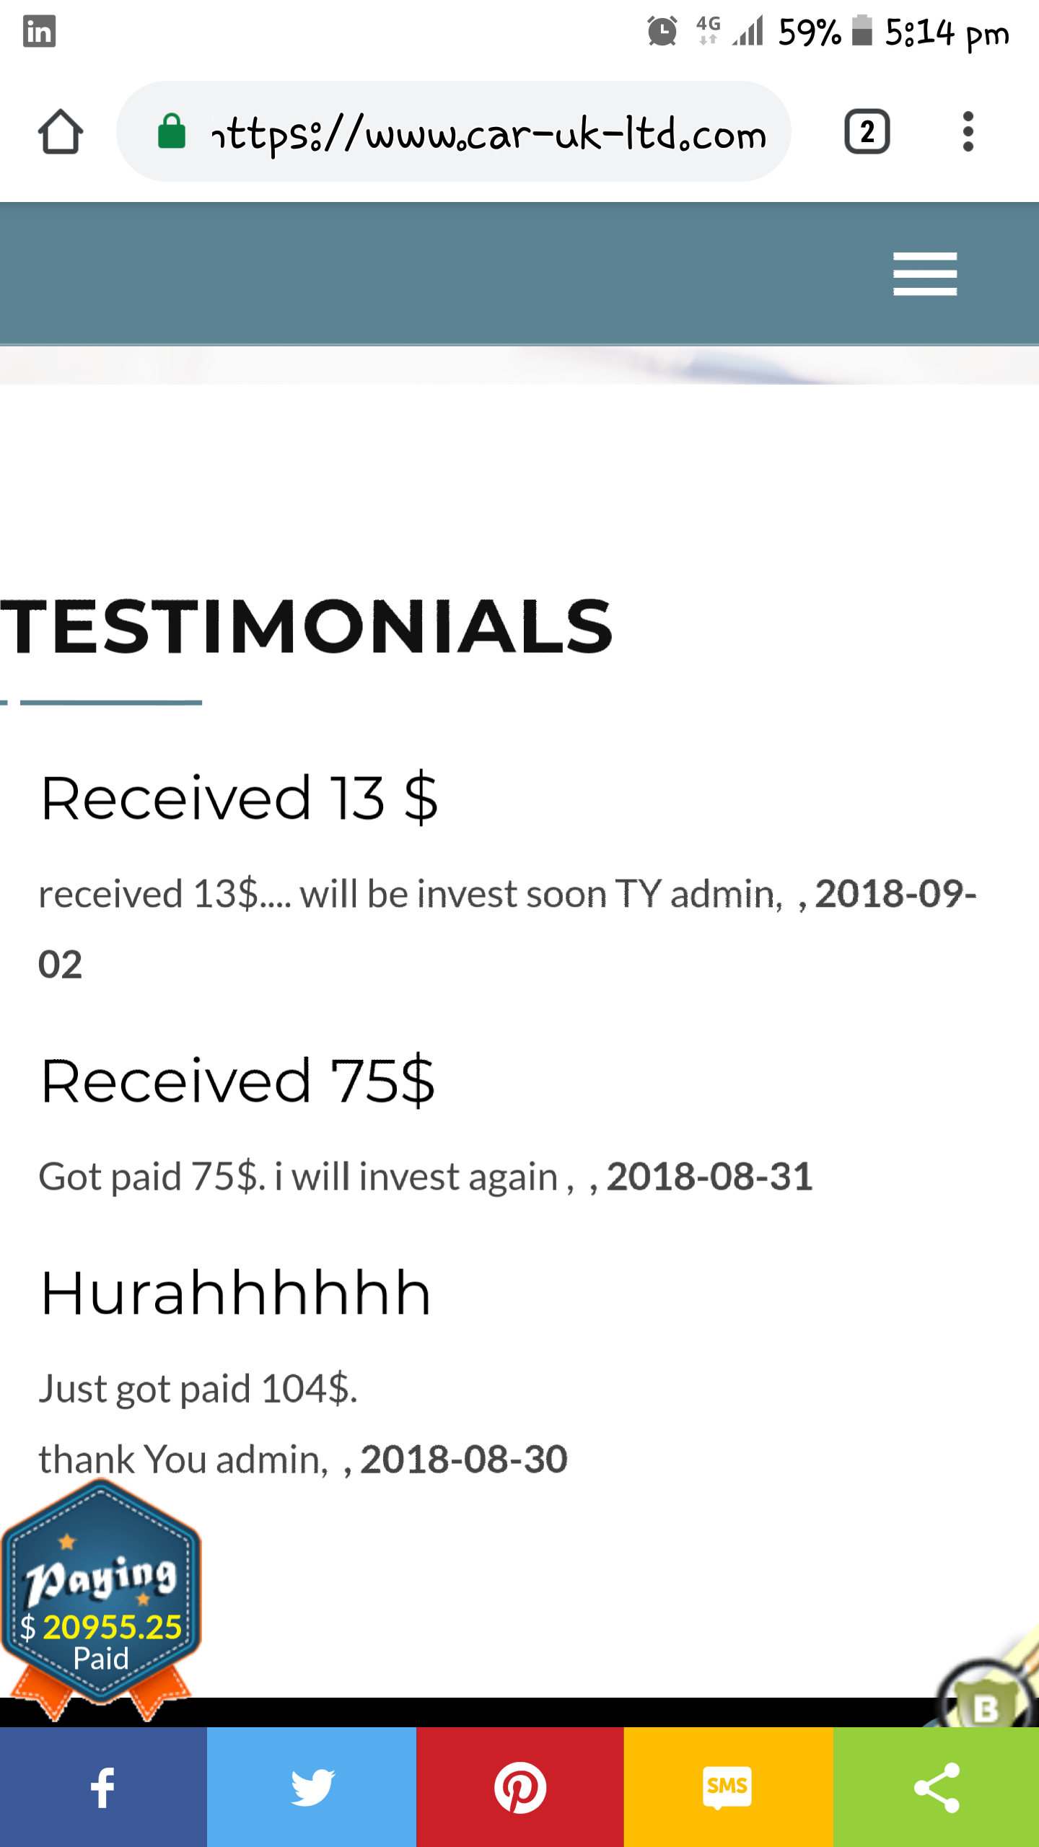Open the generic share options button
This screenshot has height=1847, width=1039.
(937, 1787)
